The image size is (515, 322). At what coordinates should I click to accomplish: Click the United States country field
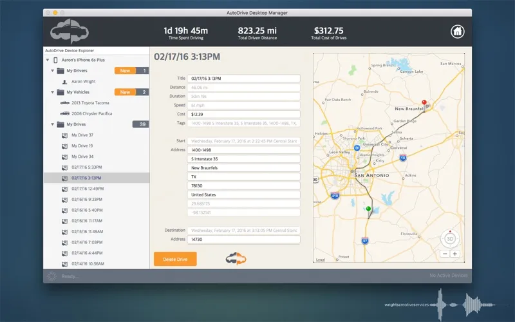(244, 195)
